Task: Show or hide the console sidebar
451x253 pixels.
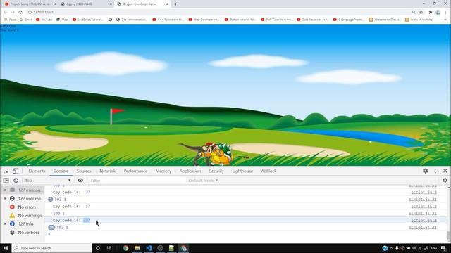Action: click(x=6, y=181)
